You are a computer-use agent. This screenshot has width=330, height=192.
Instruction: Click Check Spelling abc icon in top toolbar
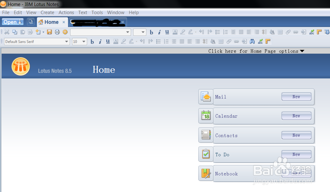point(312,32)
